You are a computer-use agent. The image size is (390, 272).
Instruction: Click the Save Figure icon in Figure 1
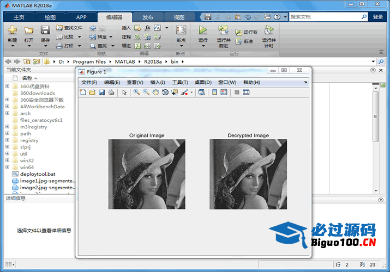tap(102, 92)
